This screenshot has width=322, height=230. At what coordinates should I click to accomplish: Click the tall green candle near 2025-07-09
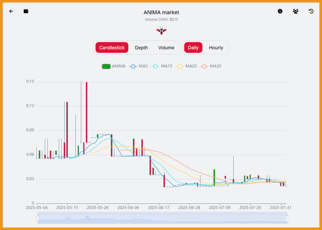(214, 178)
